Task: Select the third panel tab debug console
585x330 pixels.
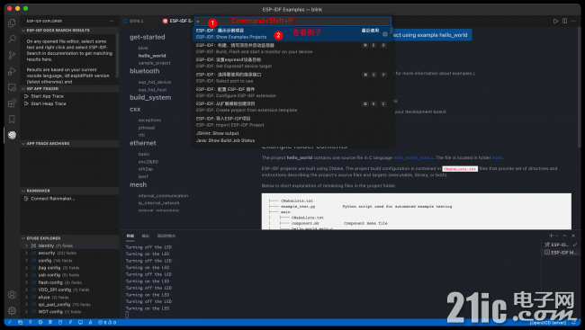Action: click(166, 236)
